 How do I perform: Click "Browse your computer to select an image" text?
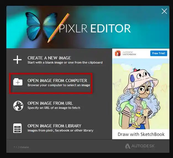coord(59,85)
